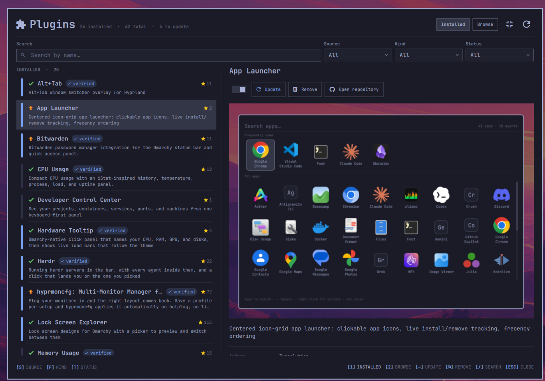Click the App Launcher preview screenshot
The image size is (545, 381).
[x=381, y=211]
